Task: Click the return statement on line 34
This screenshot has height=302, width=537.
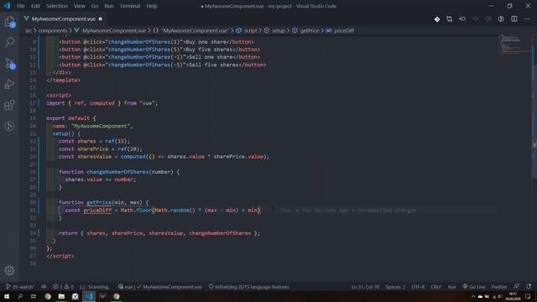Action: click(x=159, y=233)
